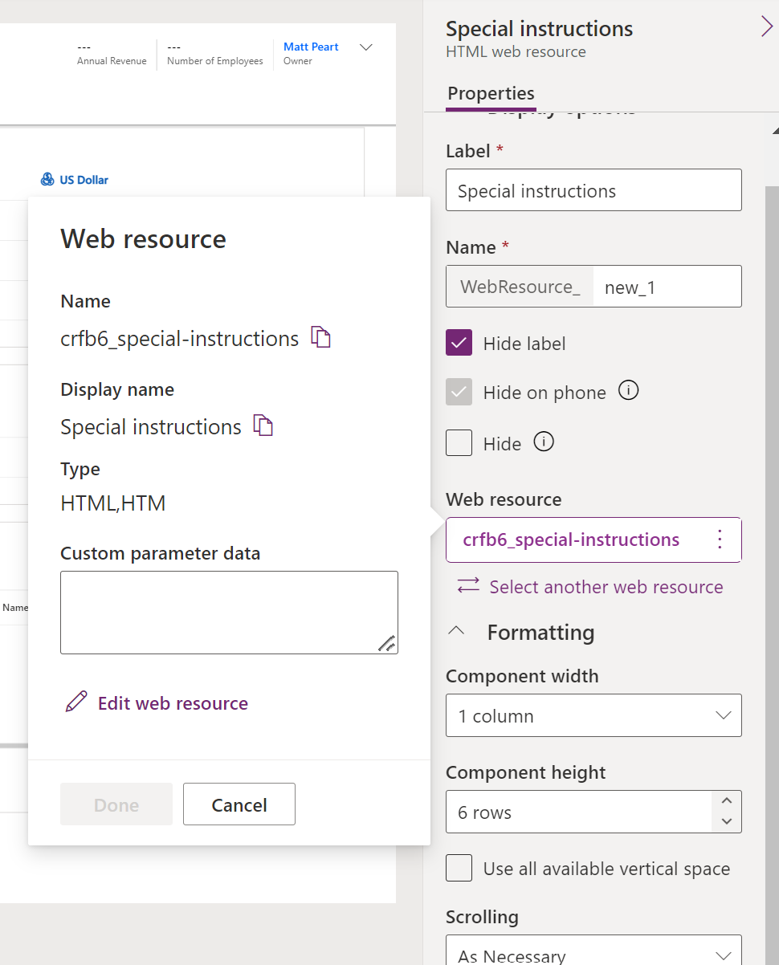Uncheck the Hide label checkbox
779x965 pixels.
(x=459, y=344)
